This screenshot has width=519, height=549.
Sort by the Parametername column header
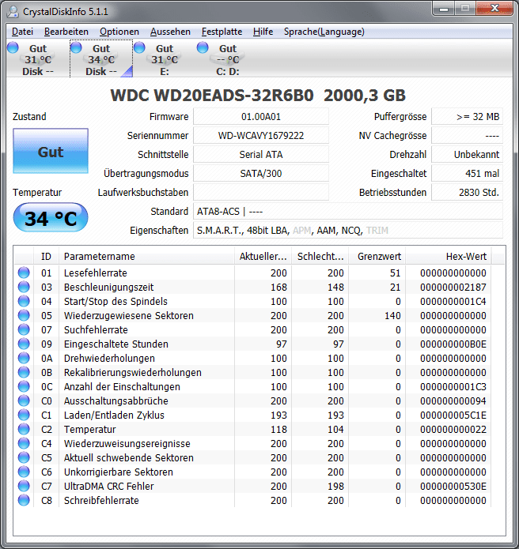point(146,256)
